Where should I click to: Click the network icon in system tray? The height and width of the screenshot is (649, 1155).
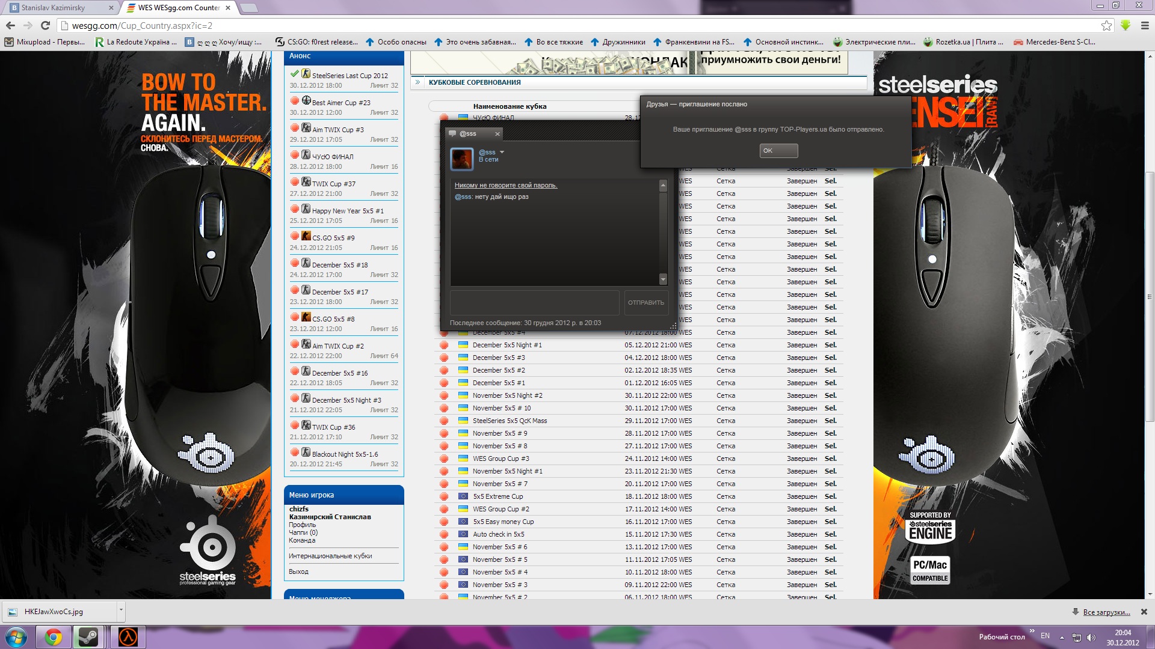(x=1077, y=637)
